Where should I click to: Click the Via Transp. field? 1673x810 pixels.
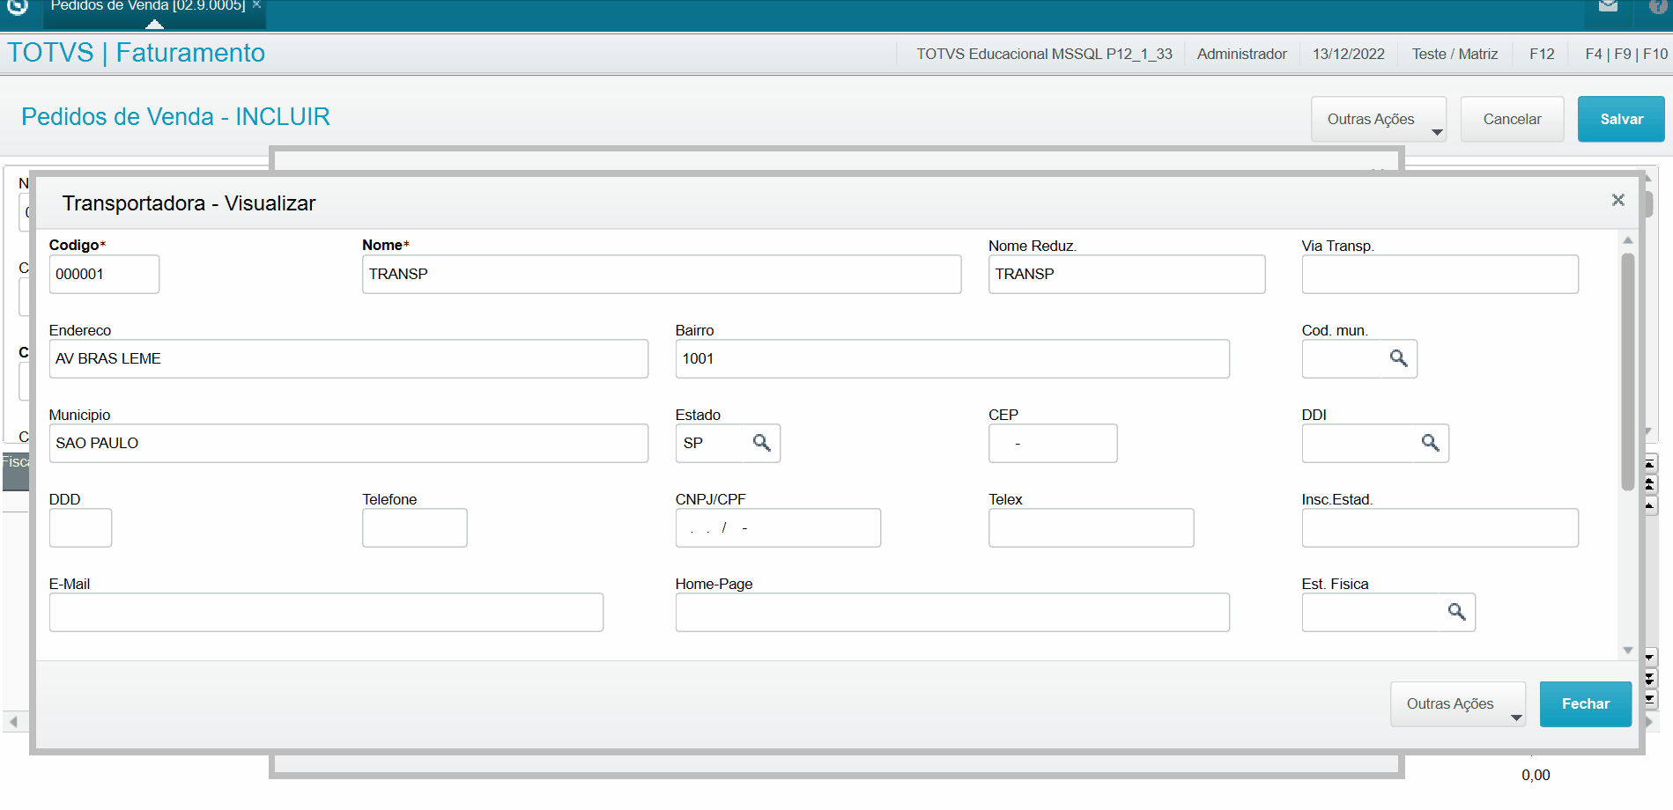coord(1440,274)
